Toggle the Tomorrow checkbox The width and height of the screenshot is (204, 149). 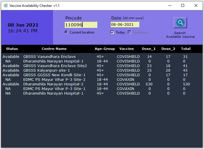tap(130, 32)
